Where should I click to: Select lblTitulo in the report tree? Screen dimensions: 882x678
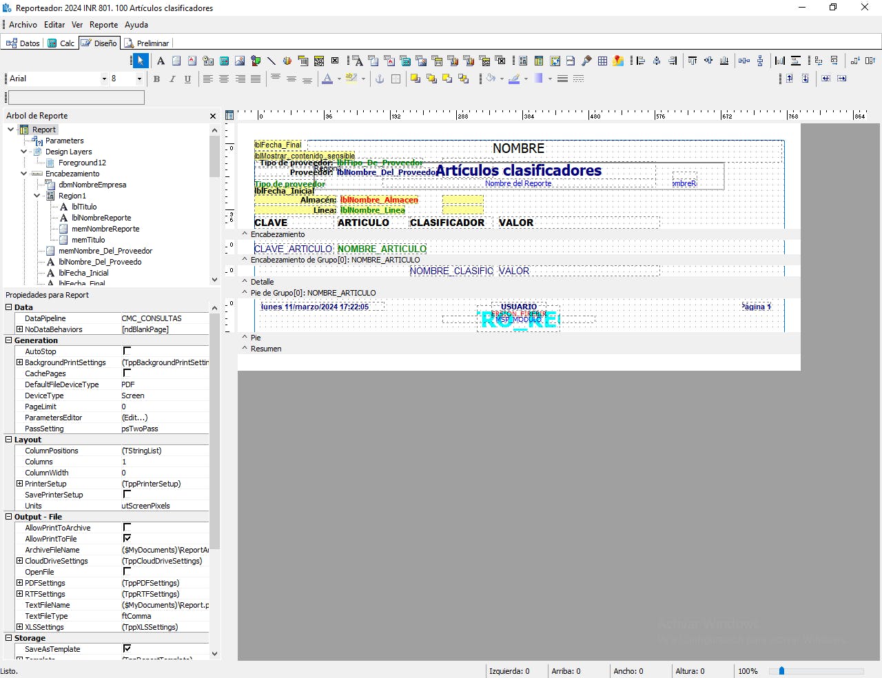(x=84, y=207)
